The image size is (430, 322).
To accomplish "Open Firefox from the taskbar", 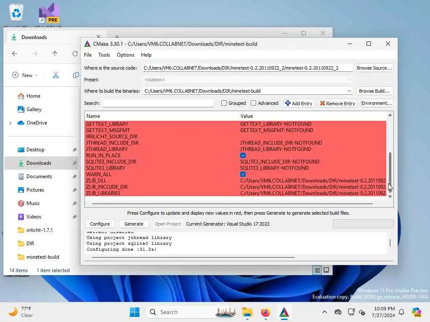I will point(265,312).
